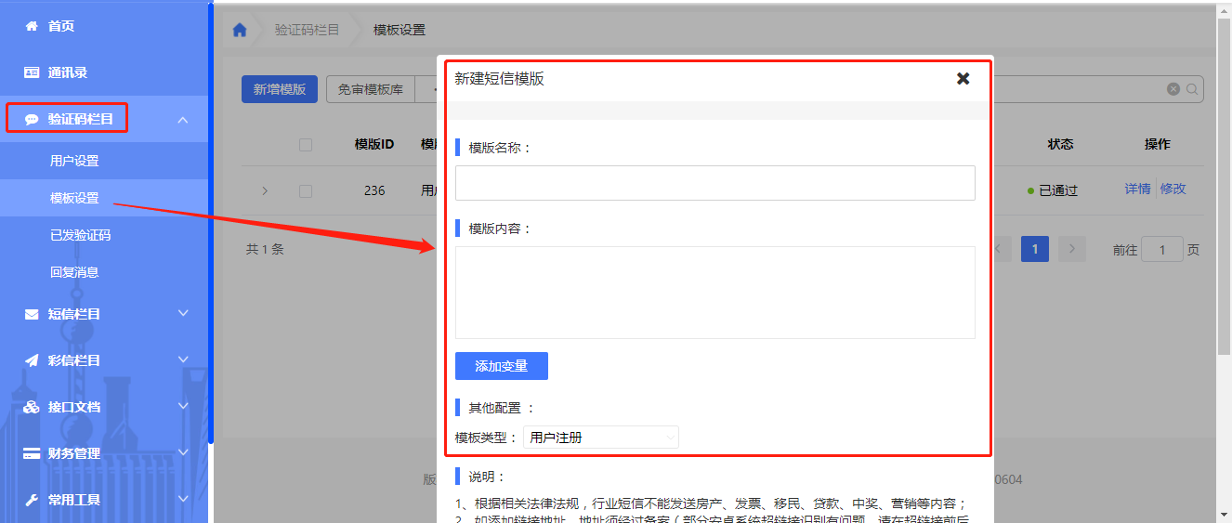Click the 添加变量 button
The image size is (1232, 523).
(x=501, y=366)
